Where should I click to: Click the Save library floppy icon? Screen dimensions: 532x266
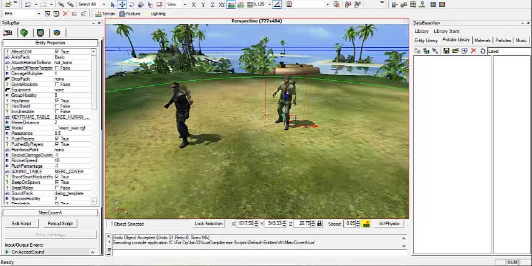(446, 51)
